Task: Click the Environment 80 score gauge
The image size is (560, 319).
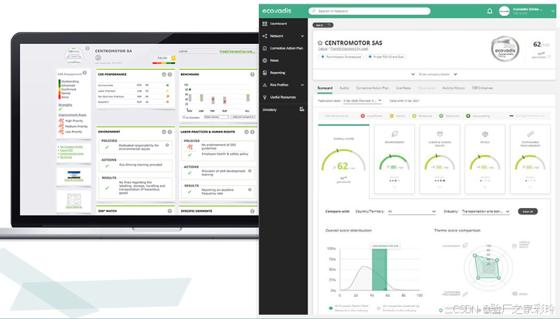Action: (x=394, y=163)
